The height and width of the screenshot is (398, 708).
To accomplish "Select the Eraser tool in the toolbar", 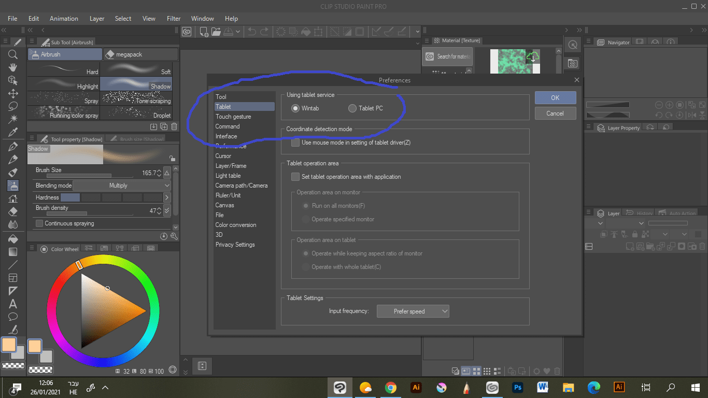I will tap(13, 211).
